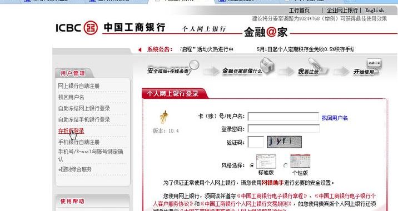Click the 个人网上银行登录 tab header
The height and width of the screenshot is (211, 398).
[x=173, y=94]
